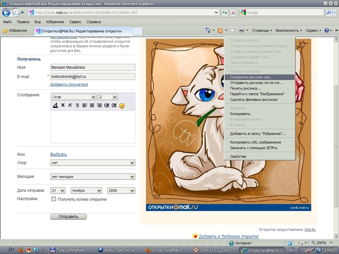Toggle italic К formatting in message editor
The image size is (339, 254).
point(70,105)
